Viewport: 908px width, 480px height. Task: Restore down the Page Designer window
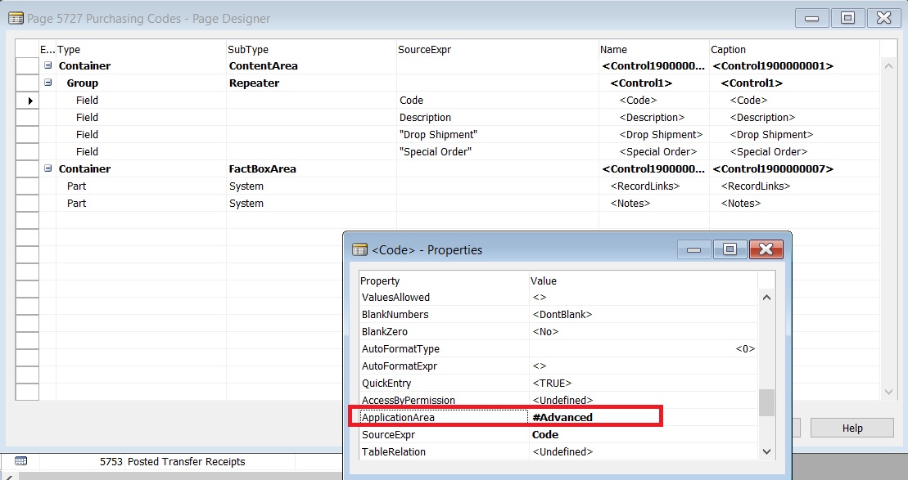click(x=847, y=17)
